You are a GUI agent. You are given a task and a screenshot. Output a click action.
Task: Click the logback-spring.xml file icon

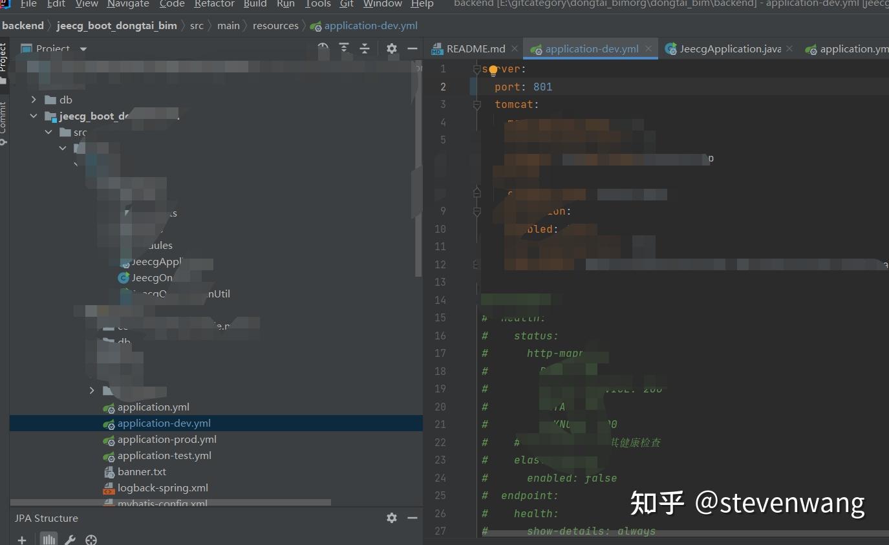pyautogui.click(x=109, y=488)
